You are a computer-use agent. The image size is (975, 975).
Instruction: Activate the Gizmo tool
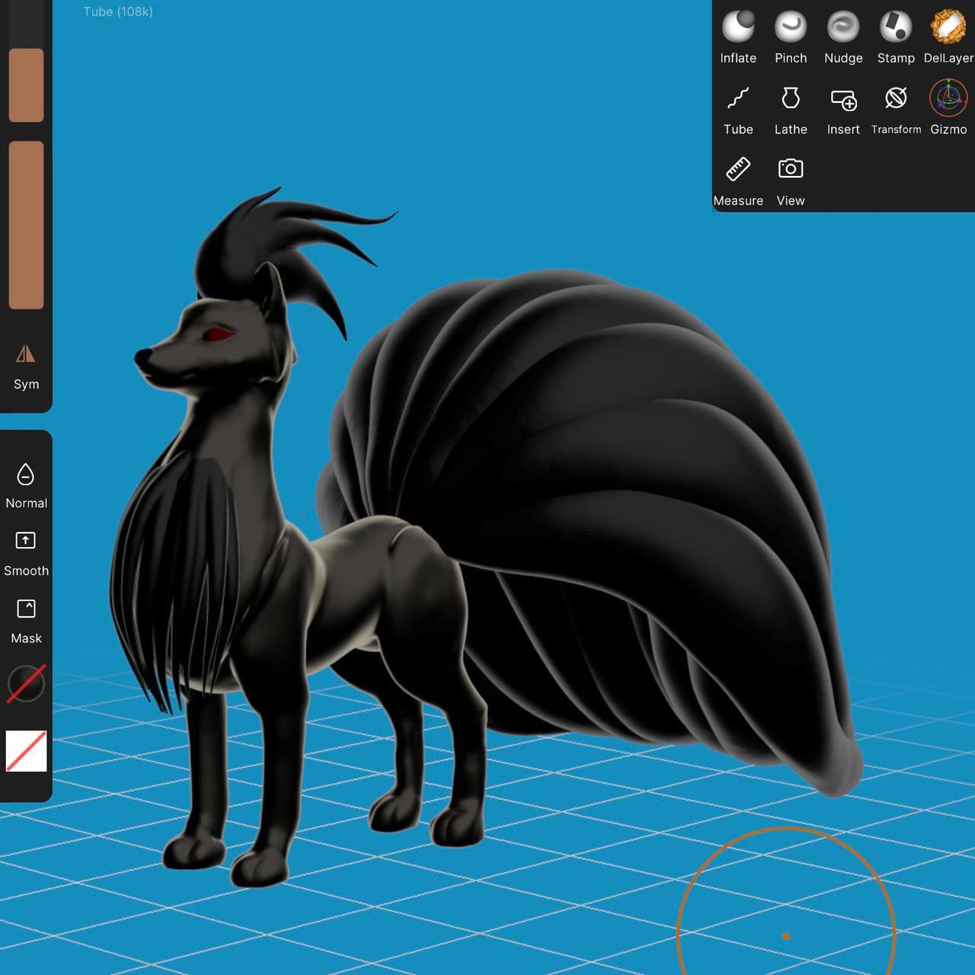[948, 109]
